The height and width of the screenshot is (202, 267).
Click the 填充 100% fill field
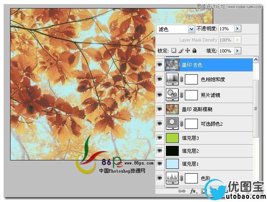pyautogui.click(x=227, y=50)
